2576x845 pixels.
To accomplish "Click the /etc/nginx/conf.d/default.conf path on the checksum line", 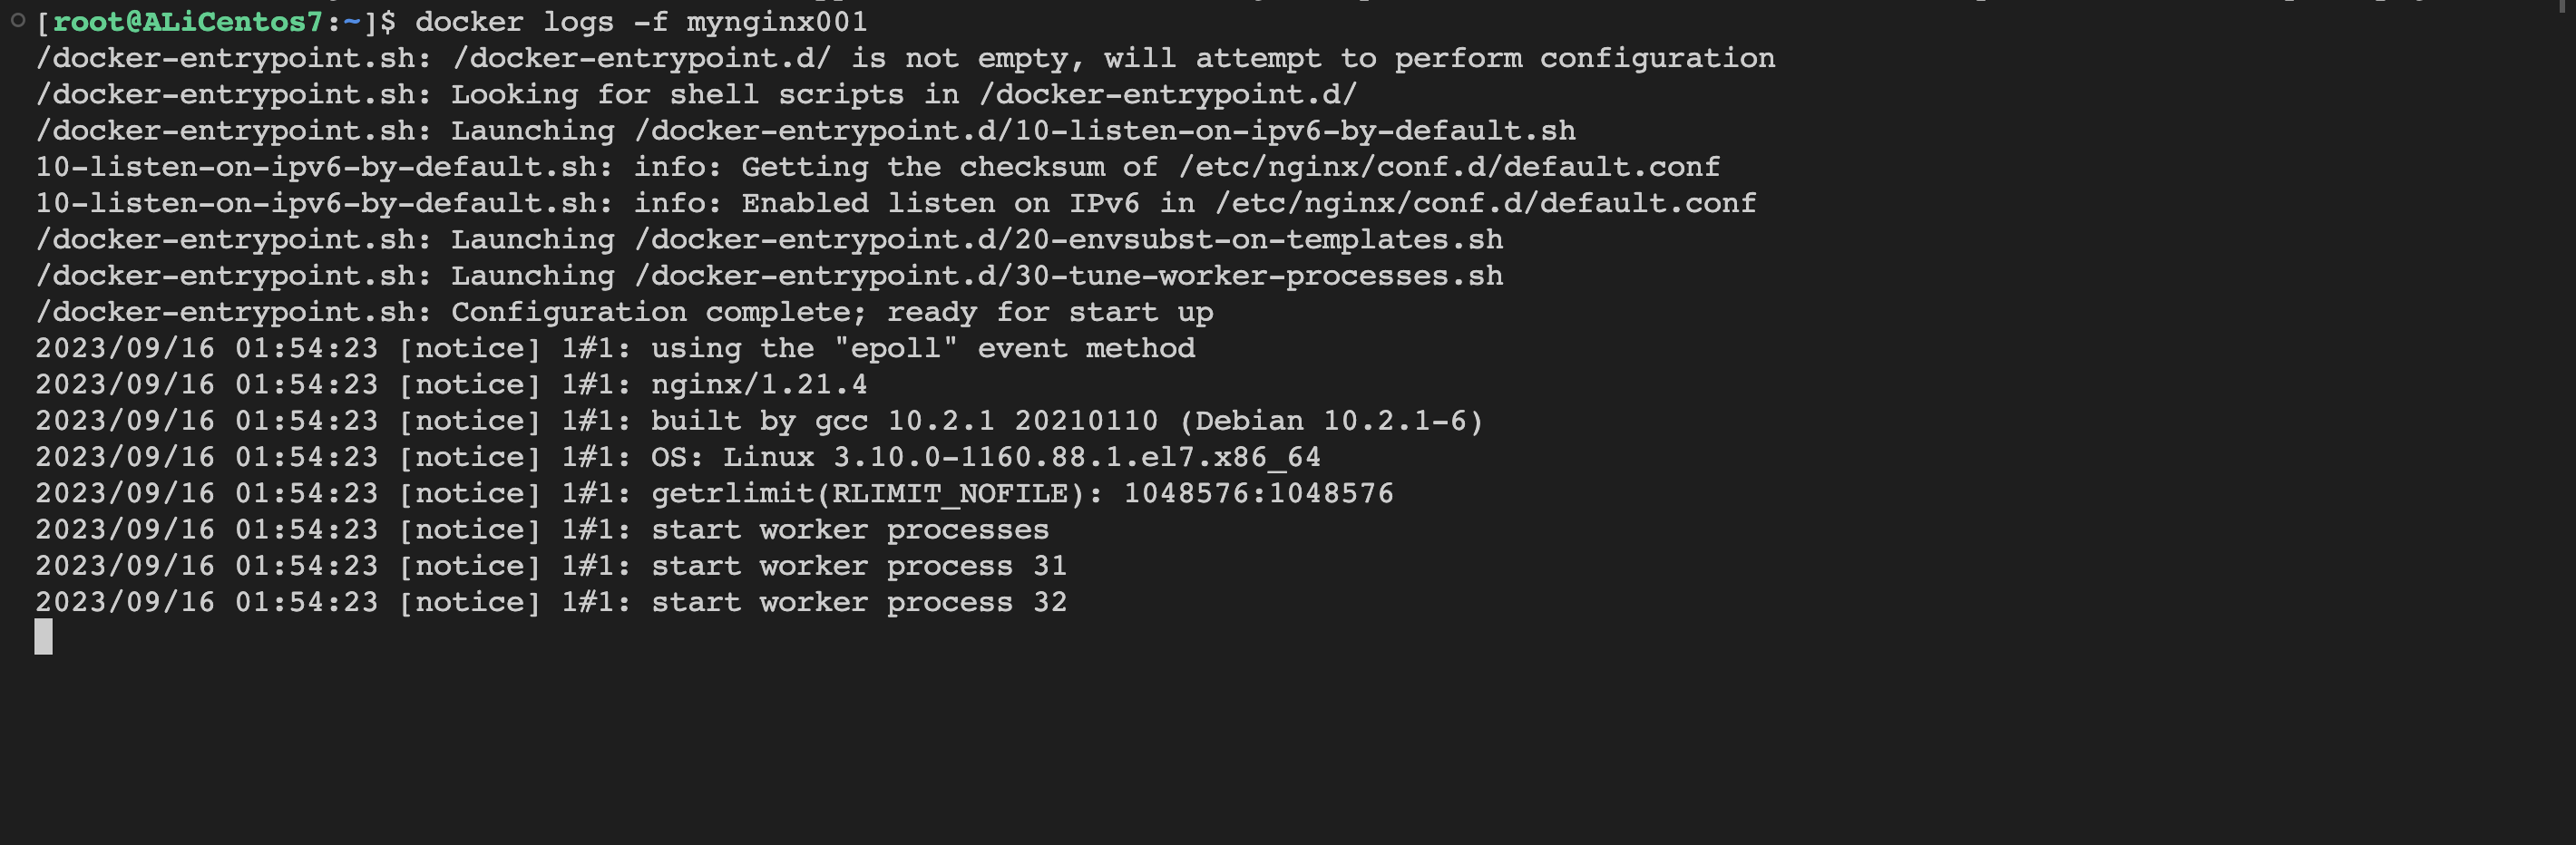I will point(1449,167).
